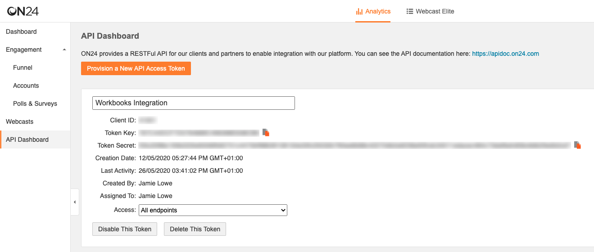The image size is (594, 252).
Task: Open the Accounts page
Action: [26, 85]
